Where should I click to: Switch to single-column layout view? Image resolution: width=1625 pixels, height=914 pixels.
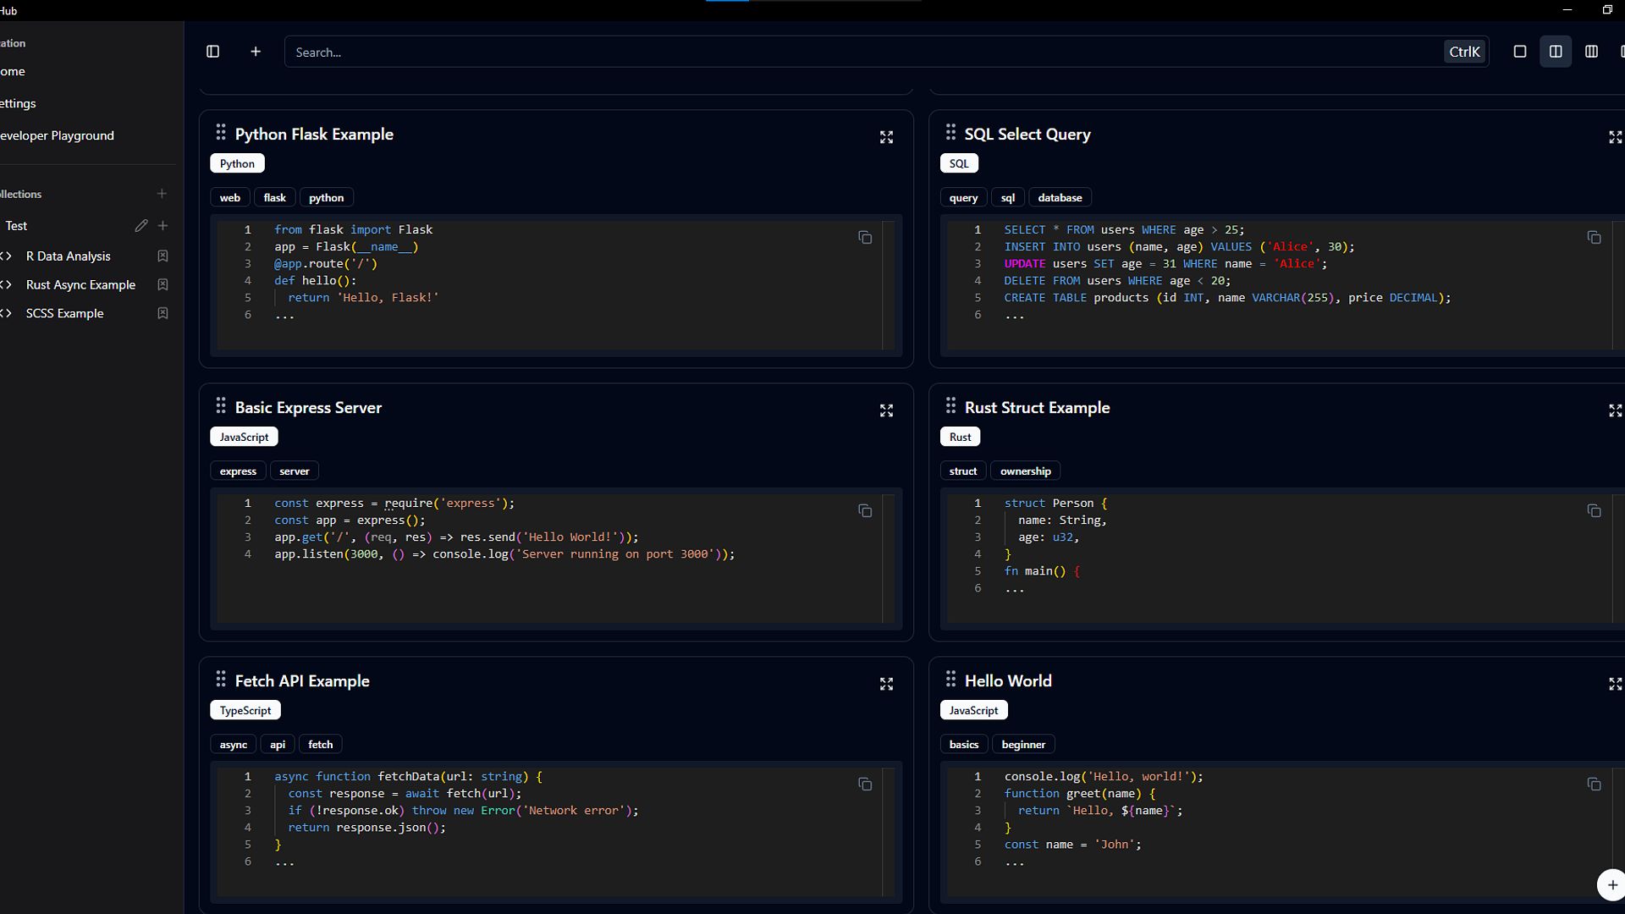(1520, 52)
